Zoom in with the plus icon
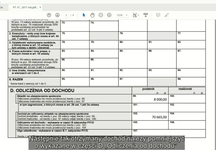This screenshot has height=150, width=216. click(109, 15)
